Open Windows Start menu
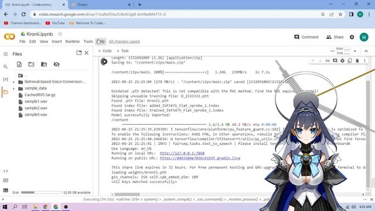 (x=5, y=207)
